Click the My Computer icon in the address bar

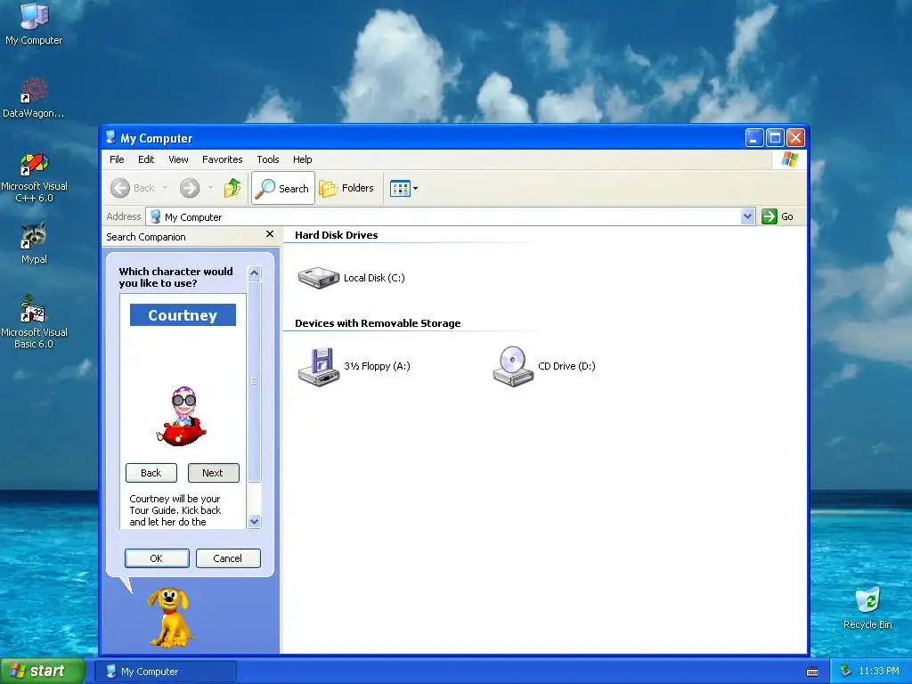click(x=155, y=217)
